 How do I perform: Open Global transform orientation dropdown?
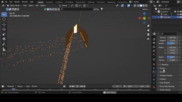64,6
